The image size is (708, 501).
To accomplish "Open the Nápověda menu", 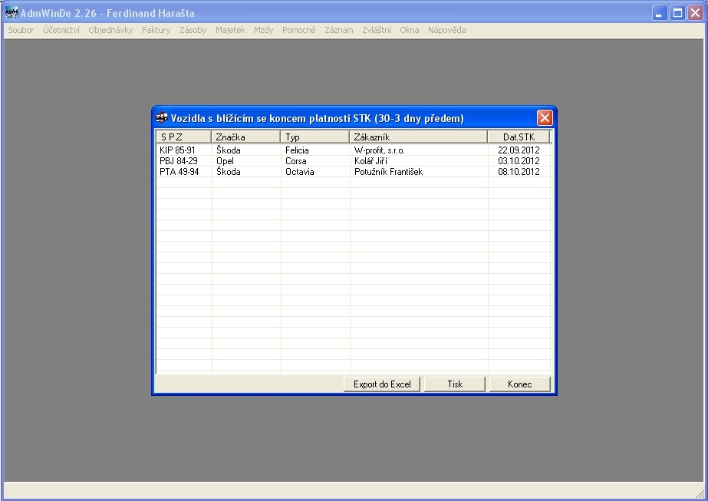I will (447, 30).
